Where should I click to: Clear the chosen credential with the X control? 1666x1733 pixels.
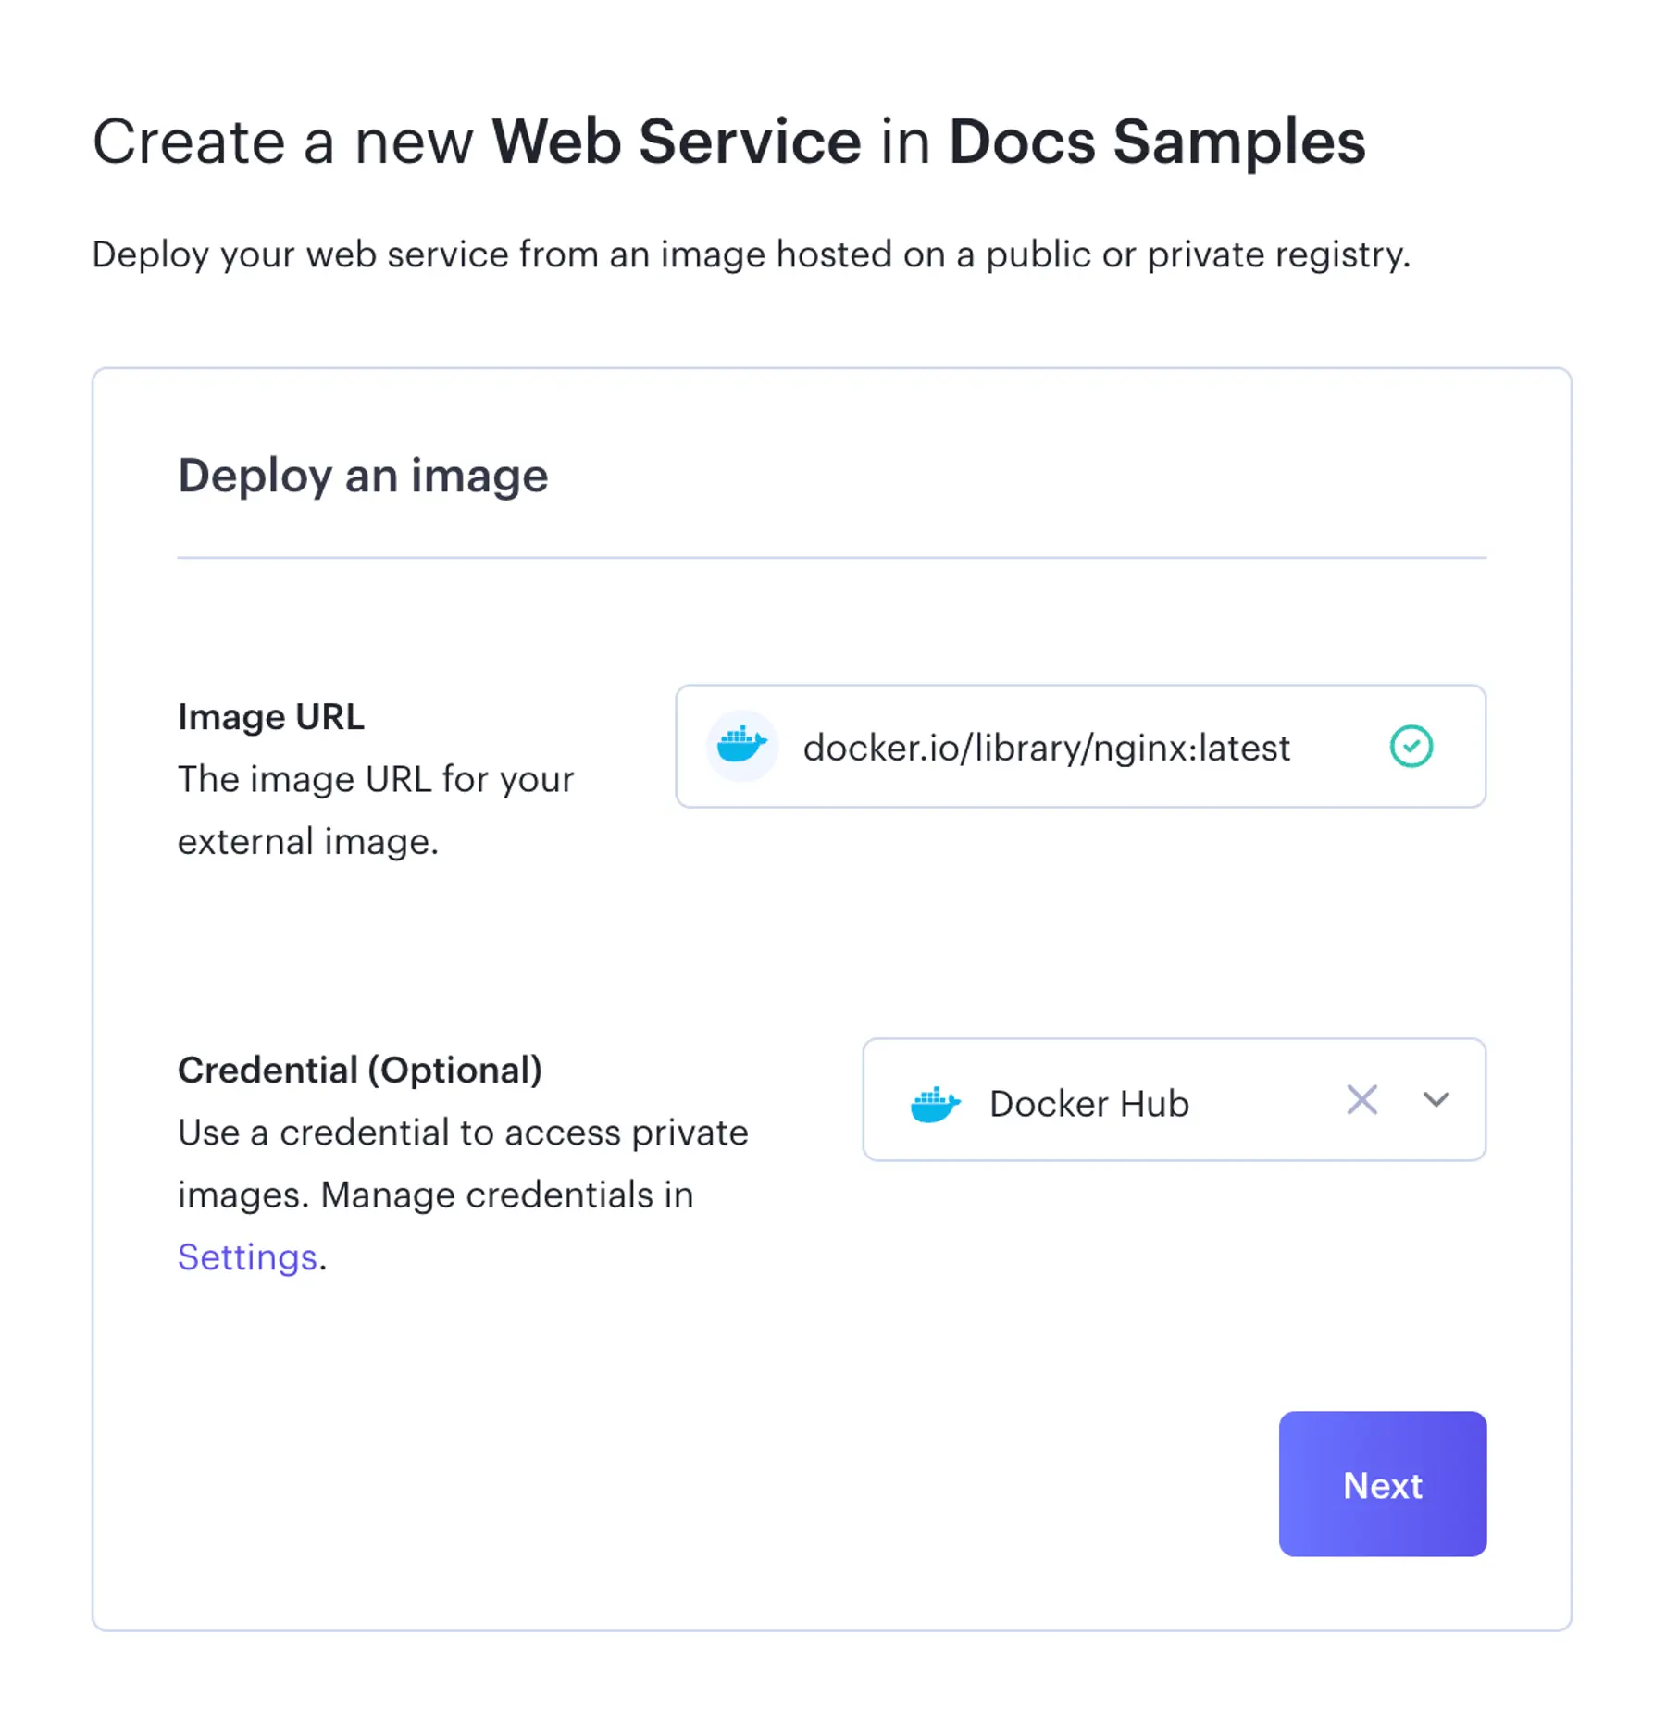tap(1361, 1100)
